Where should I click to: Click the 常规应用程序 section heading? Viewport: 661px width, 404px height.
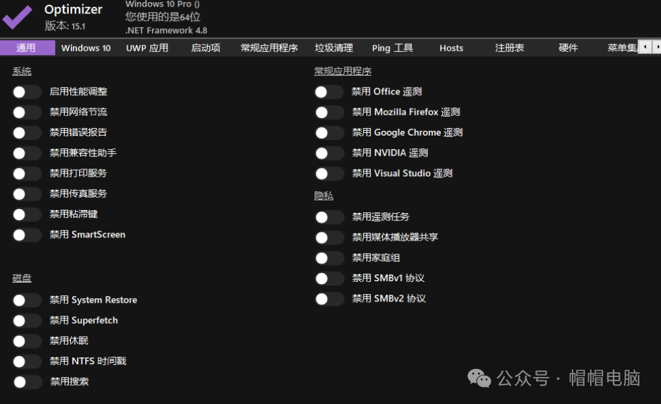click(343, 71)
